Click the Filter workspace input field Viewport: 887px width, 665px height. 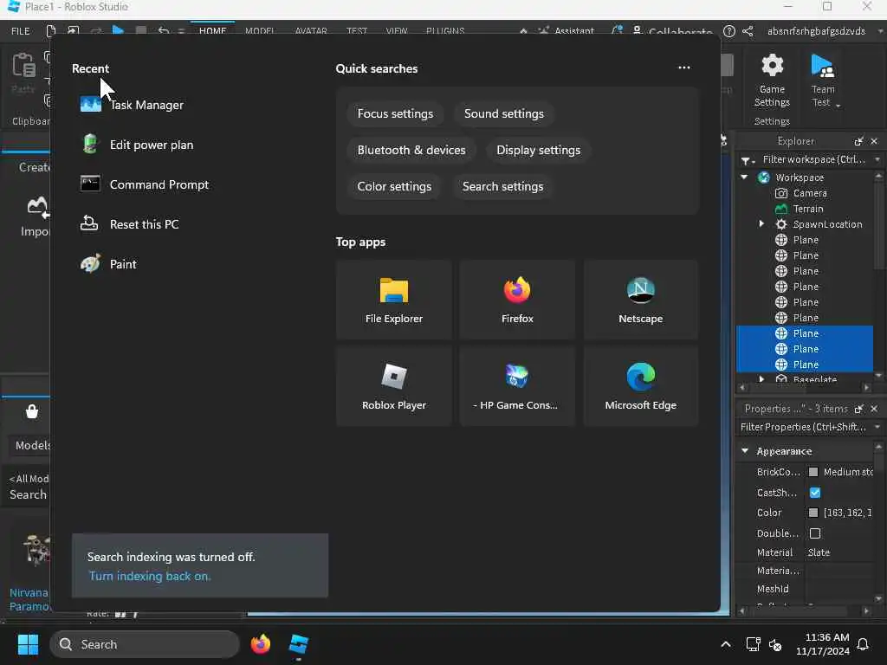click(813, 159)
